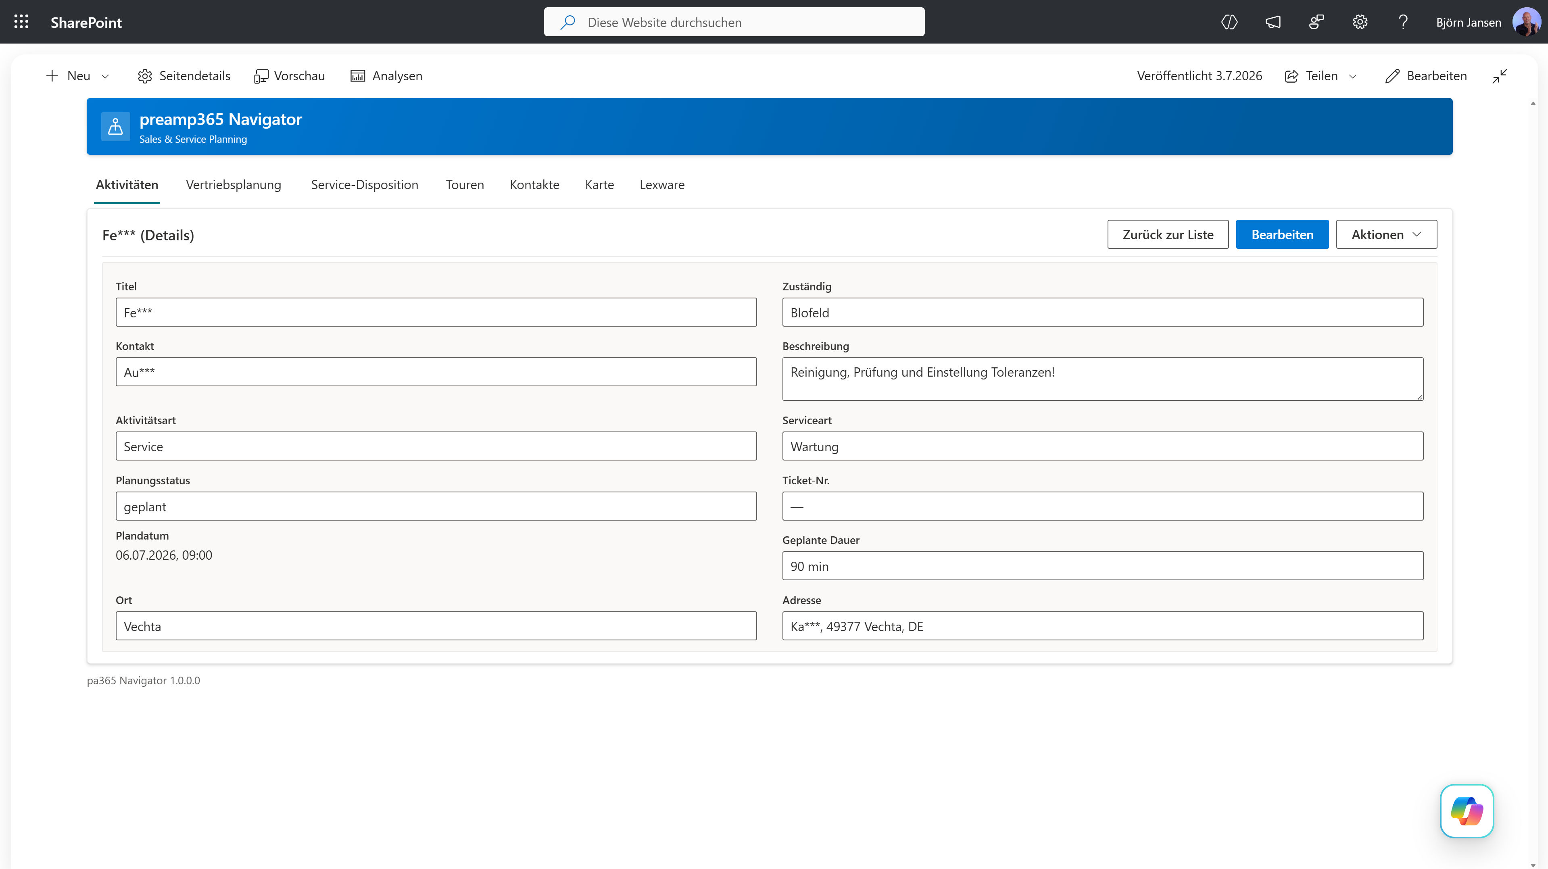Click the Kontakt field showing Au***
The image size is (1548, 869).
(x=436, y=372)
